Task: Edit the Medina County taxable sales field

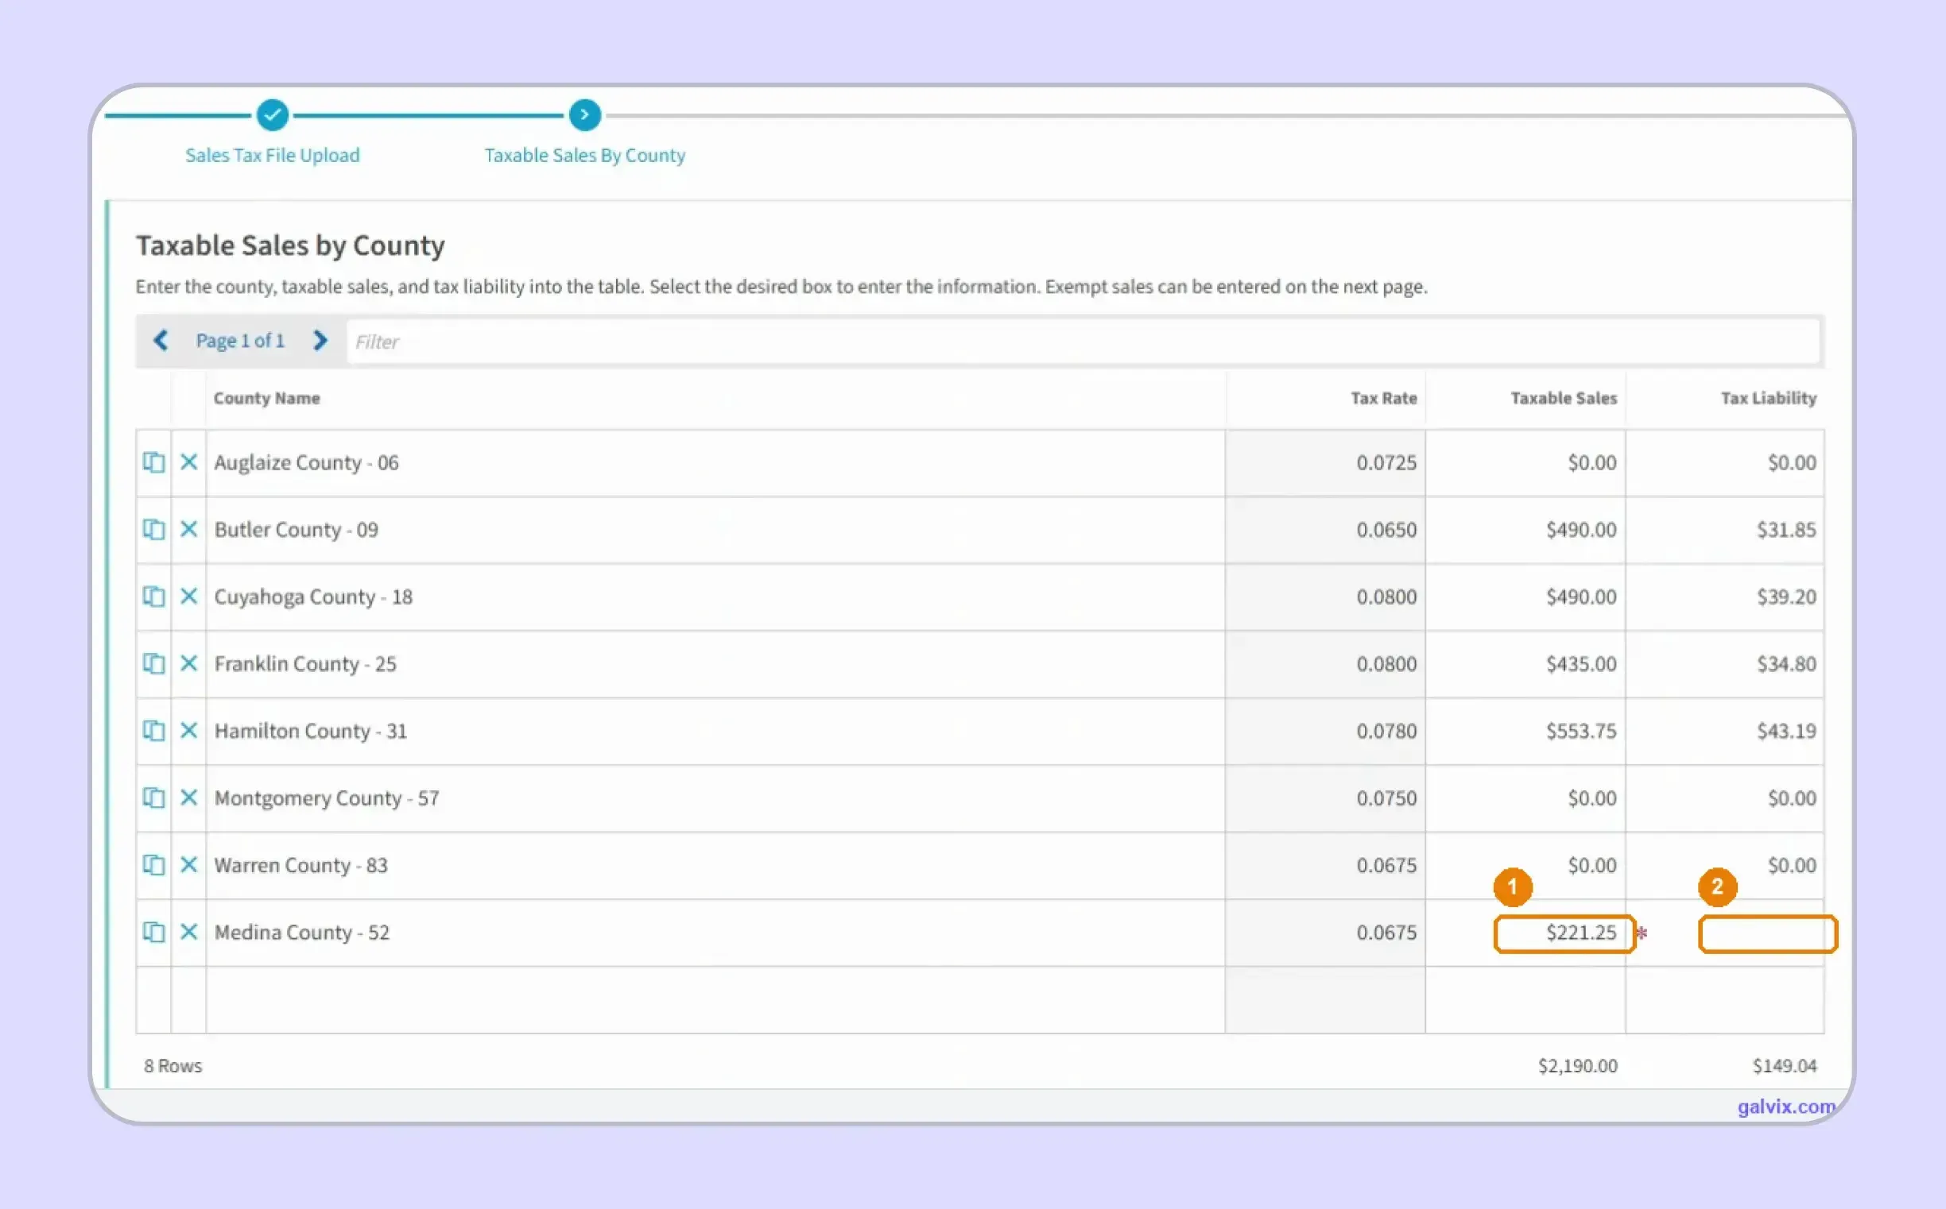Action: pos(1564,933)
